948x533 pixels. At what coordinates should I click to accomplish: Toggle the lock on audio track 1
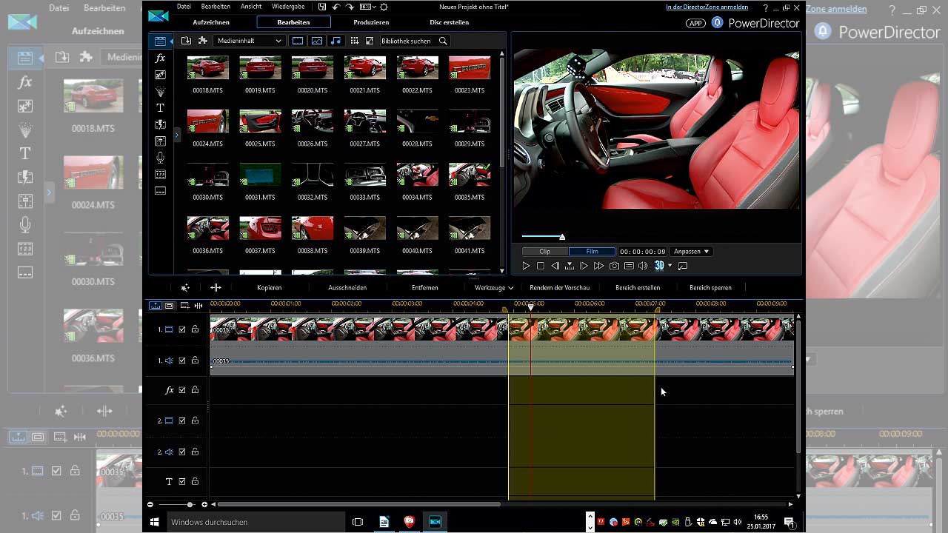[x=195, y=361]
